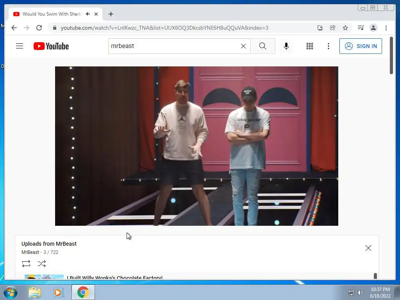Share this page icon
This screenshot has width=400, height=300.
click(x=333, y=28)
